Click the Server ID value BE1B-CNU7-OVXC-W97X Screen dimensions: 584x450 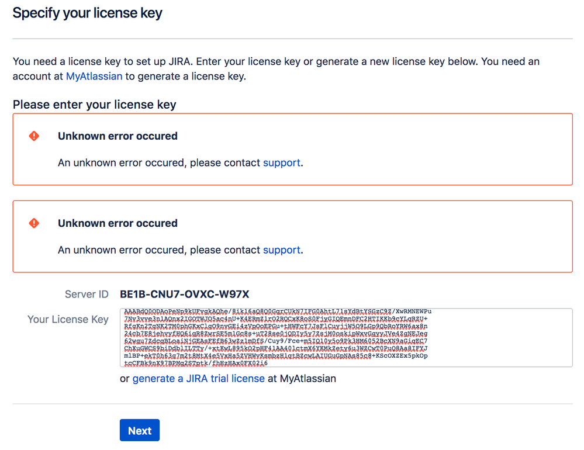coord(185,294)
